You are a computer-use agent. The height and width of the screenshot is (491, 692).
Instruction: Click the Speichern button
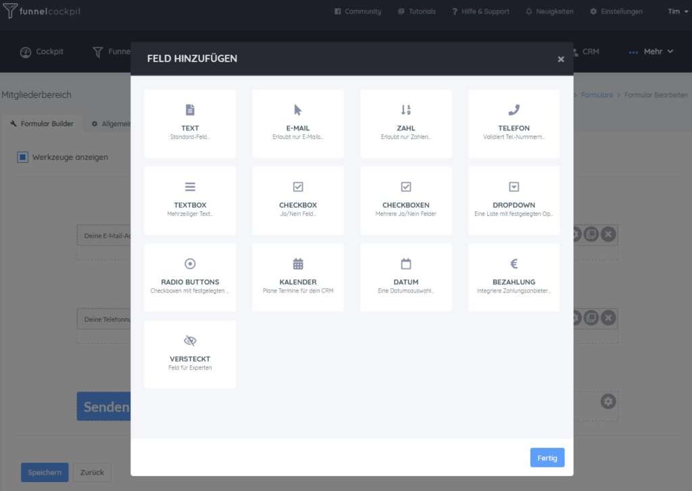(x=45, y=472)
